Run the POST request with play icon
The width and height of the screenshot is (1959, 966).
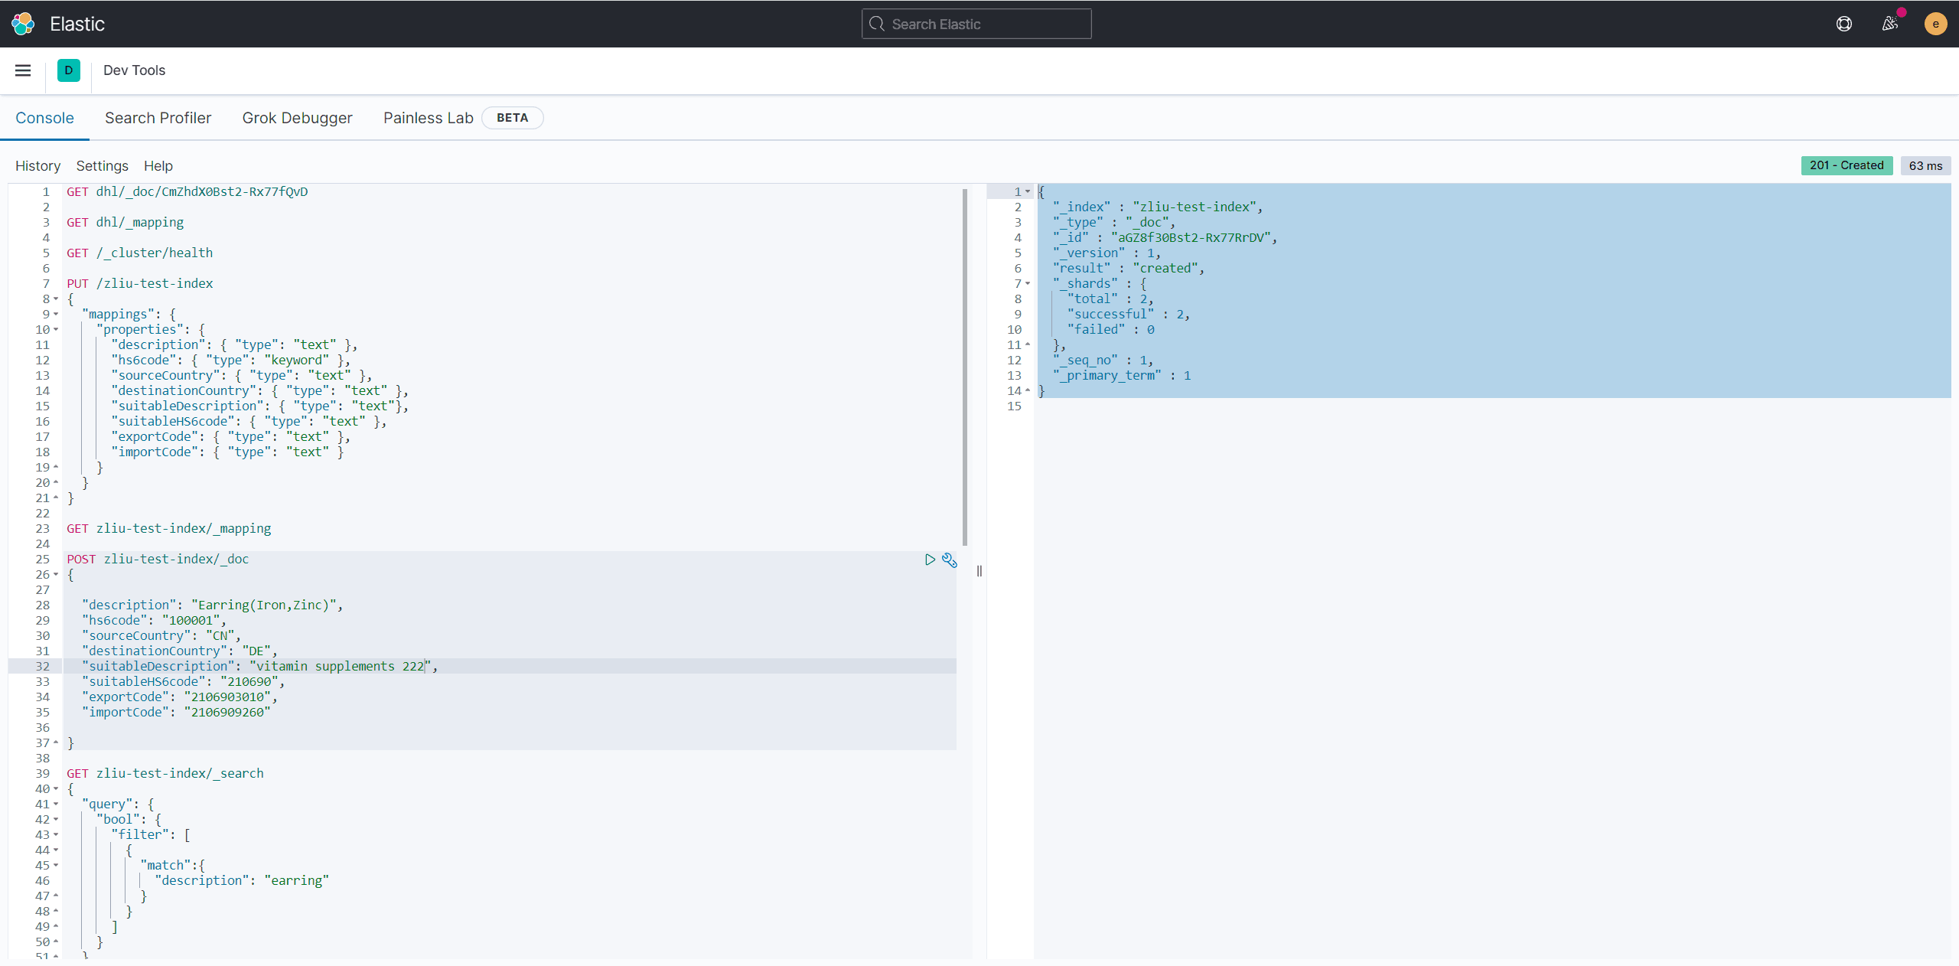pos(930,560)
